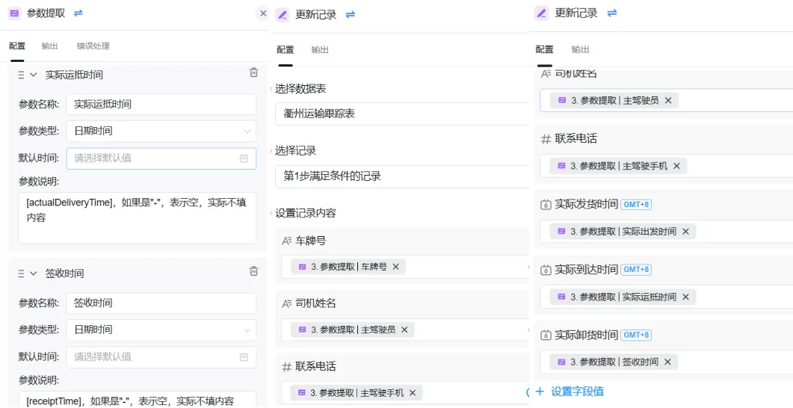The width and height of the screenshot is (793, 408).
Task: Edit the receiptTime 参数说明 text area
Action: 138,399
